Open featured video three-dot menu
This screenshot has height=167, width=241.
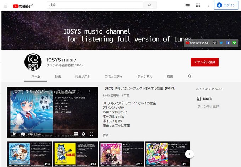[90, 92]
